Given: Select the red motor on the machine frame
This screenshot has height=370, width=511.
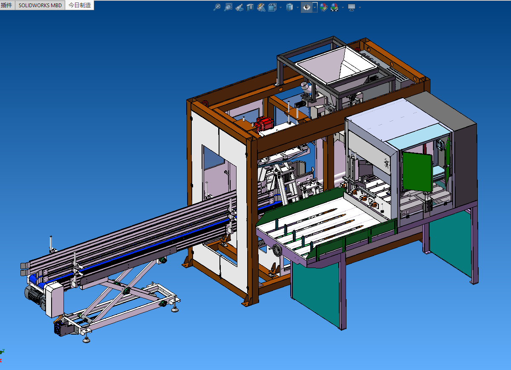Looking at the screenshot, I should click(264, 123).
